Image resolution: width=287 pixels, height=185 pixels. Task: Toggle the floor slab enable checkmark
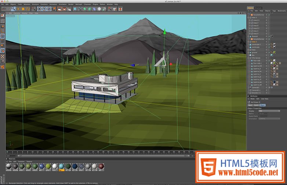[269, 61]
